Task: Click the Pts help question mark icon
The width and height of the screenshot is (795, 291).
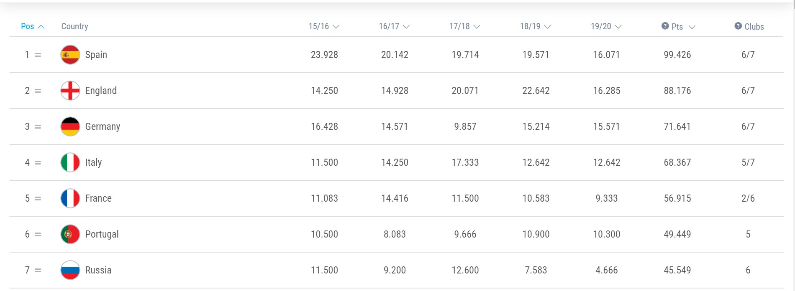Action: [665, 26]
